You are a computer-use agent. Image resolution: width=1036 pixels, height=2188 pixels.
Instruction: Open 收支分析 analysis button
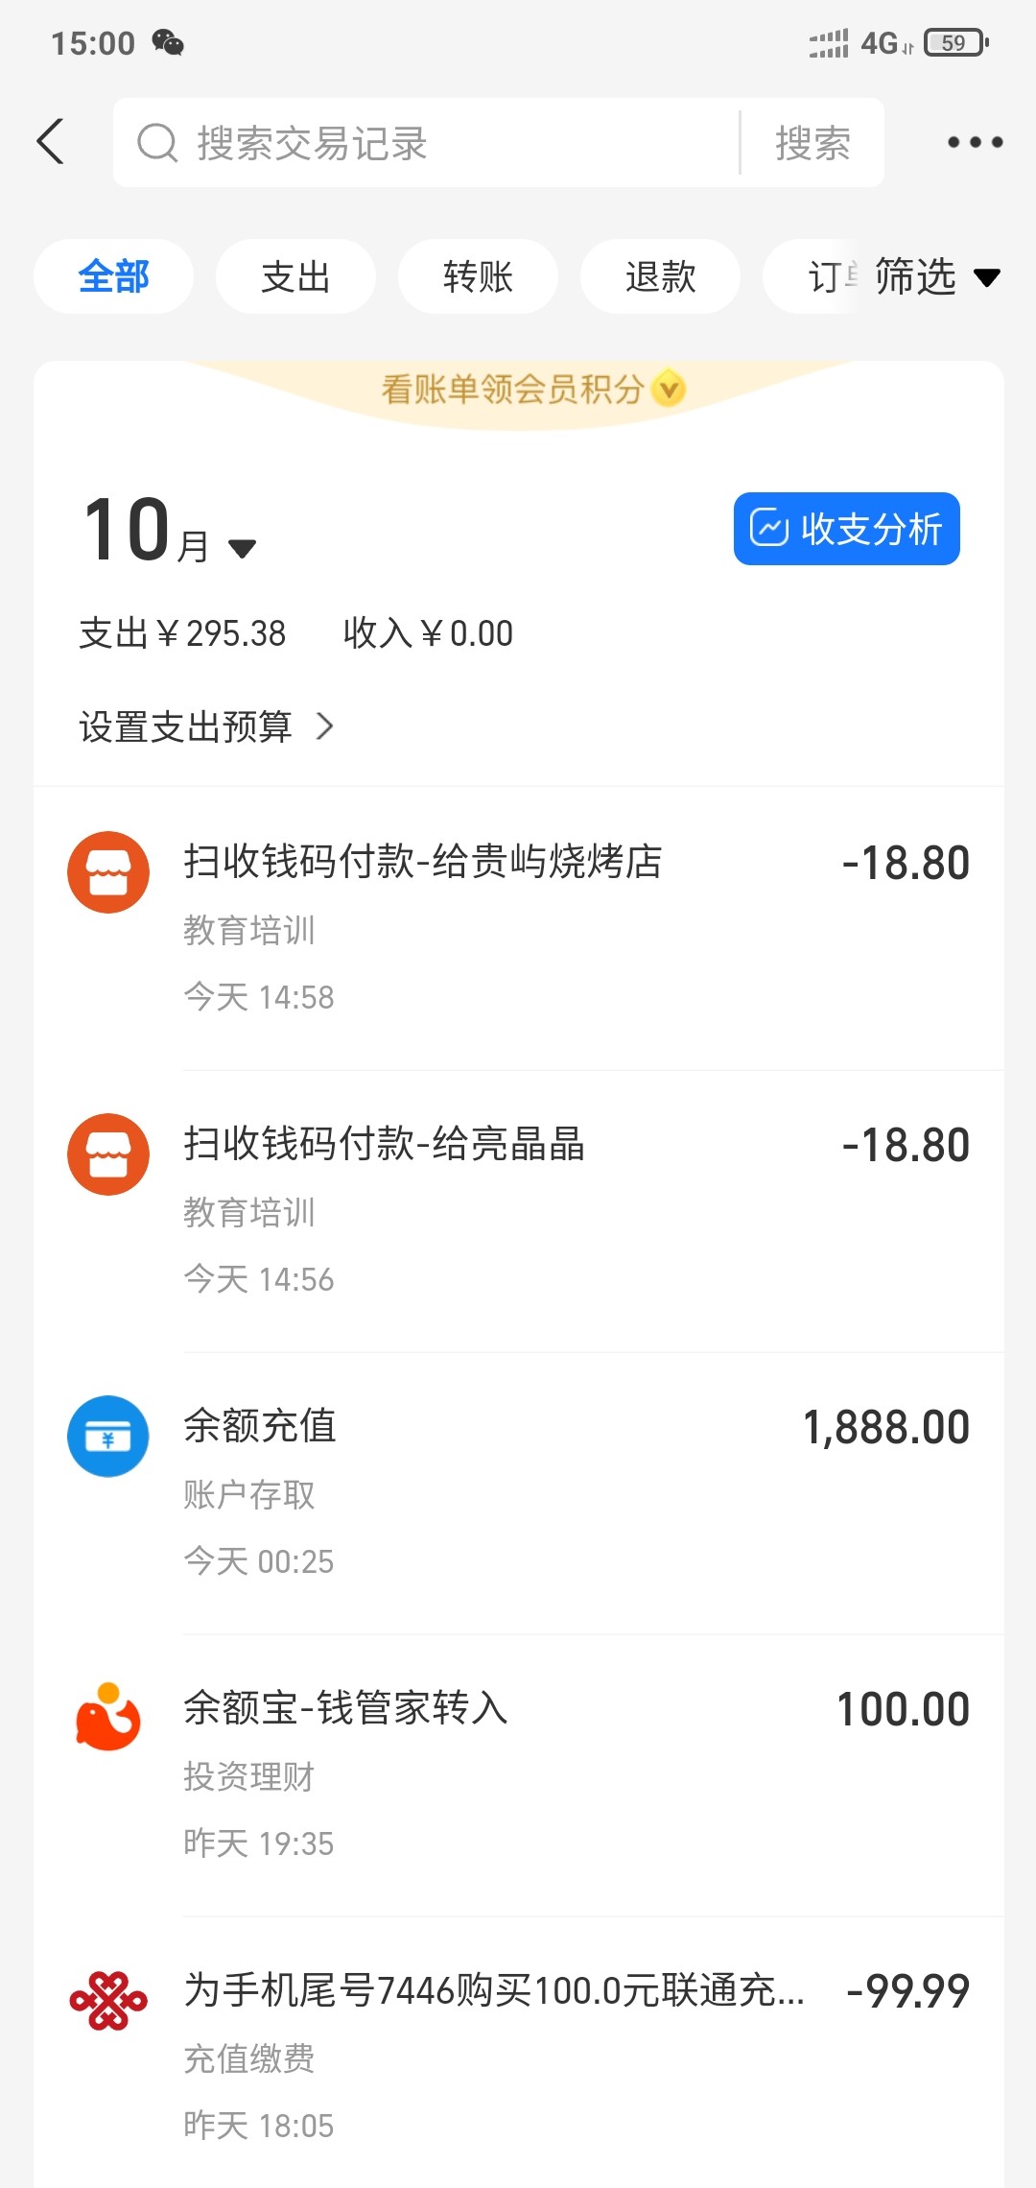[846, 529]
